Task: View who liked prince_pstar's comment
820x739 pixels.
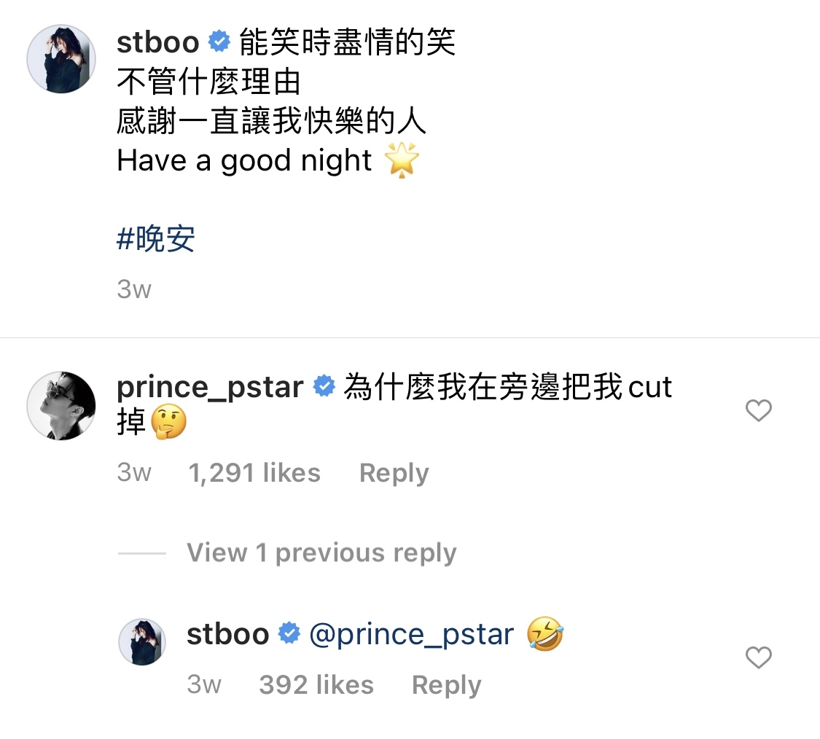Action: coord(254,472)
